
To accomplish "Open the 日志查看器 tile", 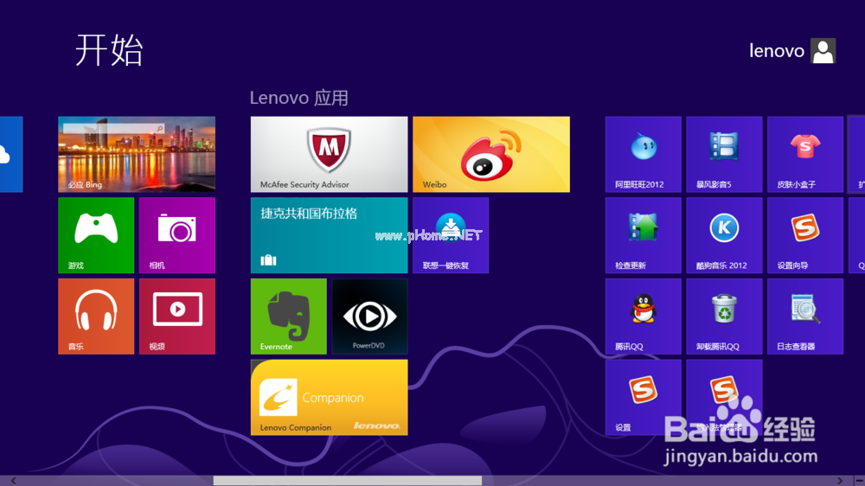I will [805, 317].
